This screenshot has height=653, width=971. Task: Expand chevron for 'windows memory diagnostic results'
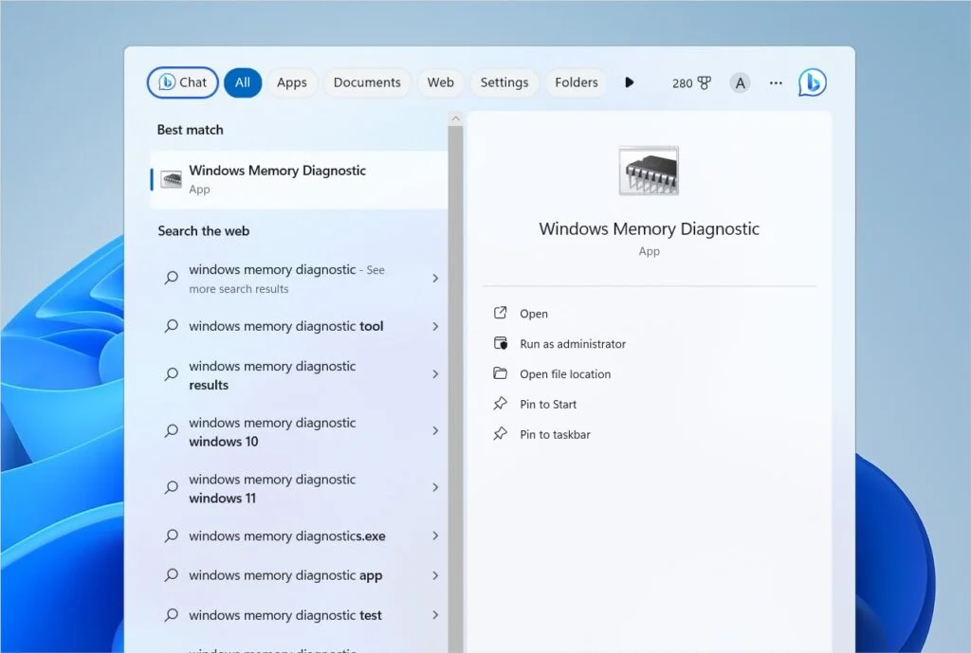pos(435,374)
